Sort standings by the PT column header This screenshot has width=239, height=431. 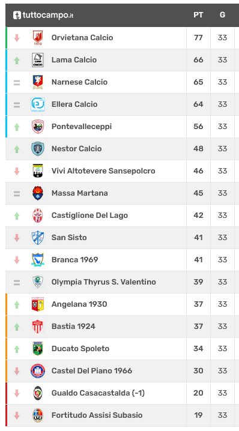(198, 15)
